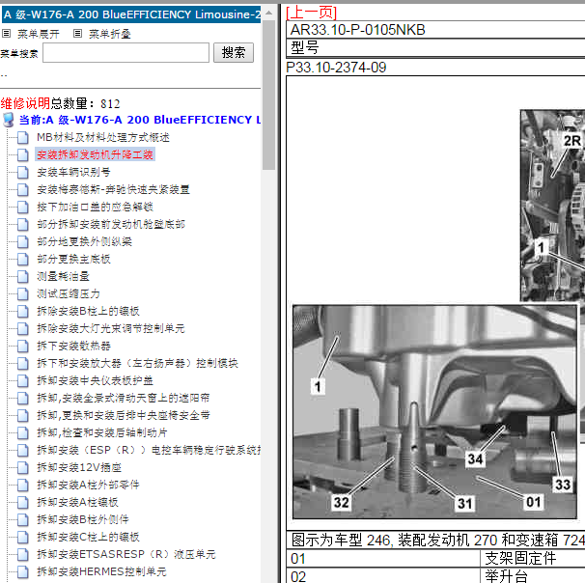585x583 pixels.
Task: Click document icon for 部分更换主底板
Action: point(23,260)
